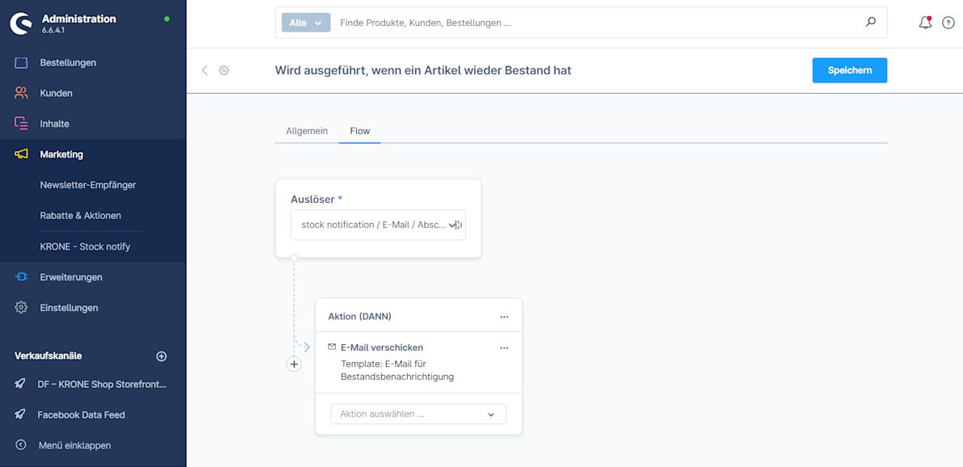Click the plus icon next to Verkaufskanäle
Viewport: 963px width, 467px height.
161,356
